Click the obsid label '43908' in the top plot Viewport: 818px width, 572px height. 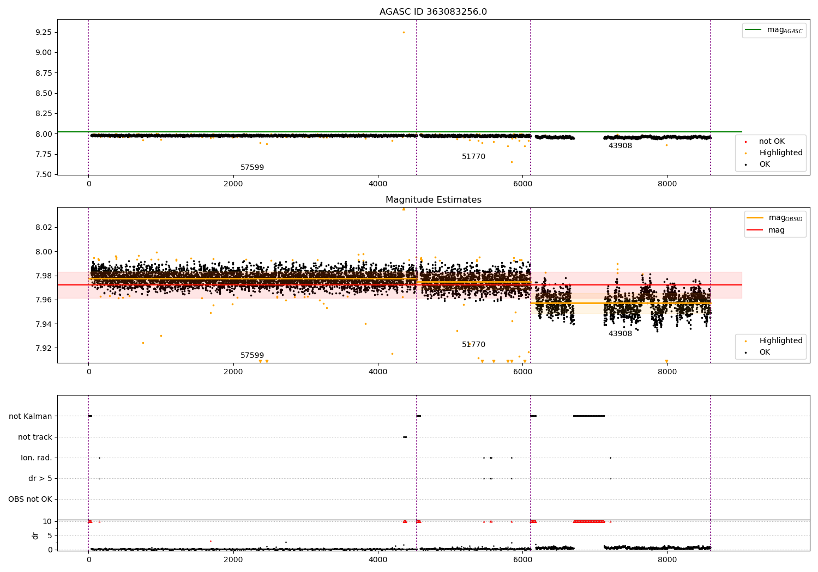(620, 146)
